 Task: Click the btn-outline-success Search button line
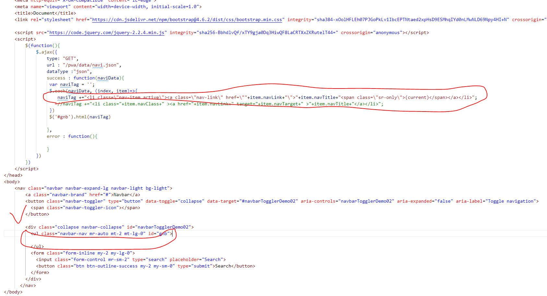click(146, 266)
